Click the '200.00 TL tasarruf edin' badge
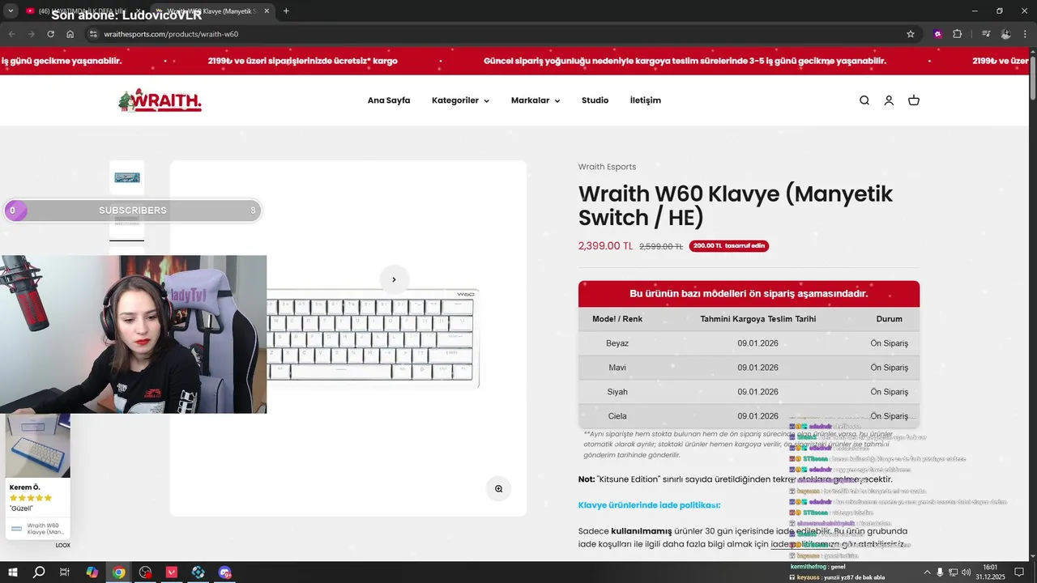 click(729, 246)
